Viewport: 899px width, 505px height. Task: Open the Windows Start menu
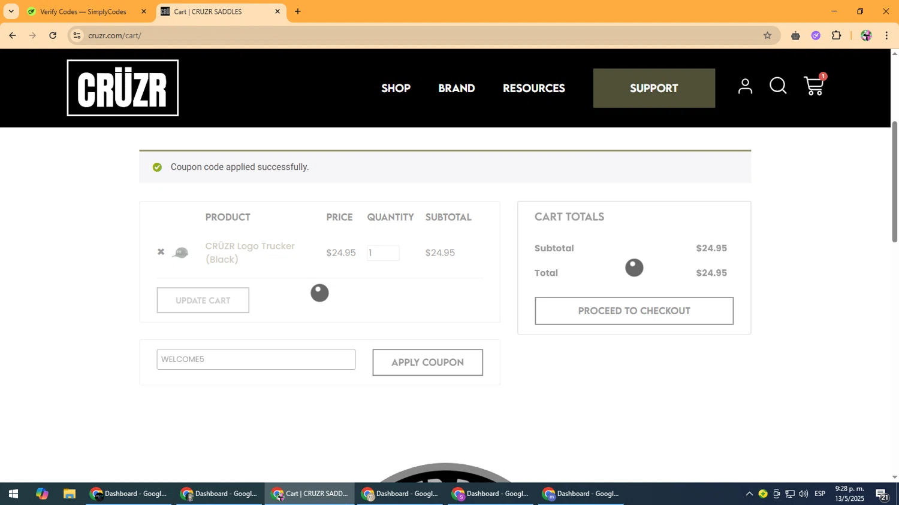[13, 494]
